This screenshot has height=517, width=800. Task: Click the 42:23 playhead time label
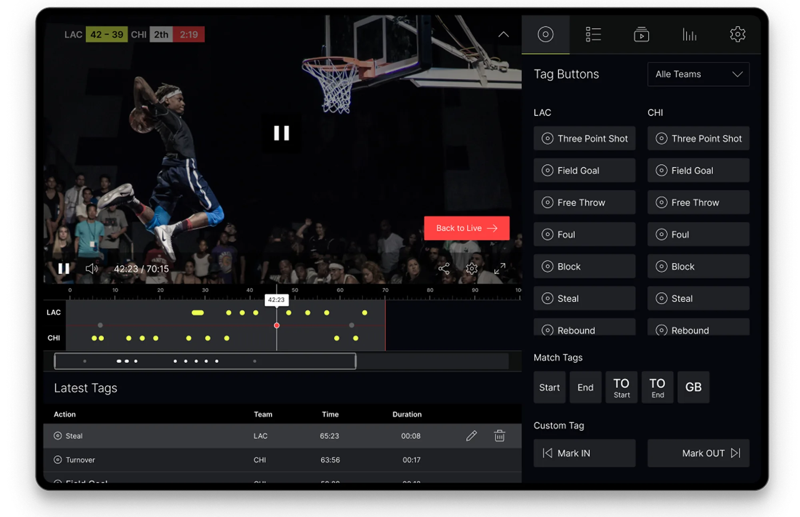(276, 300)
